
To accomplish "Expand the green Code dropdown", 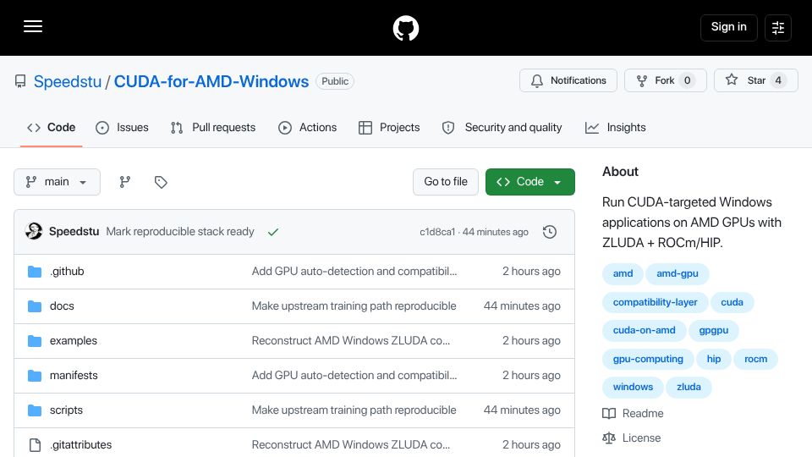I will (x=529, y=182).
